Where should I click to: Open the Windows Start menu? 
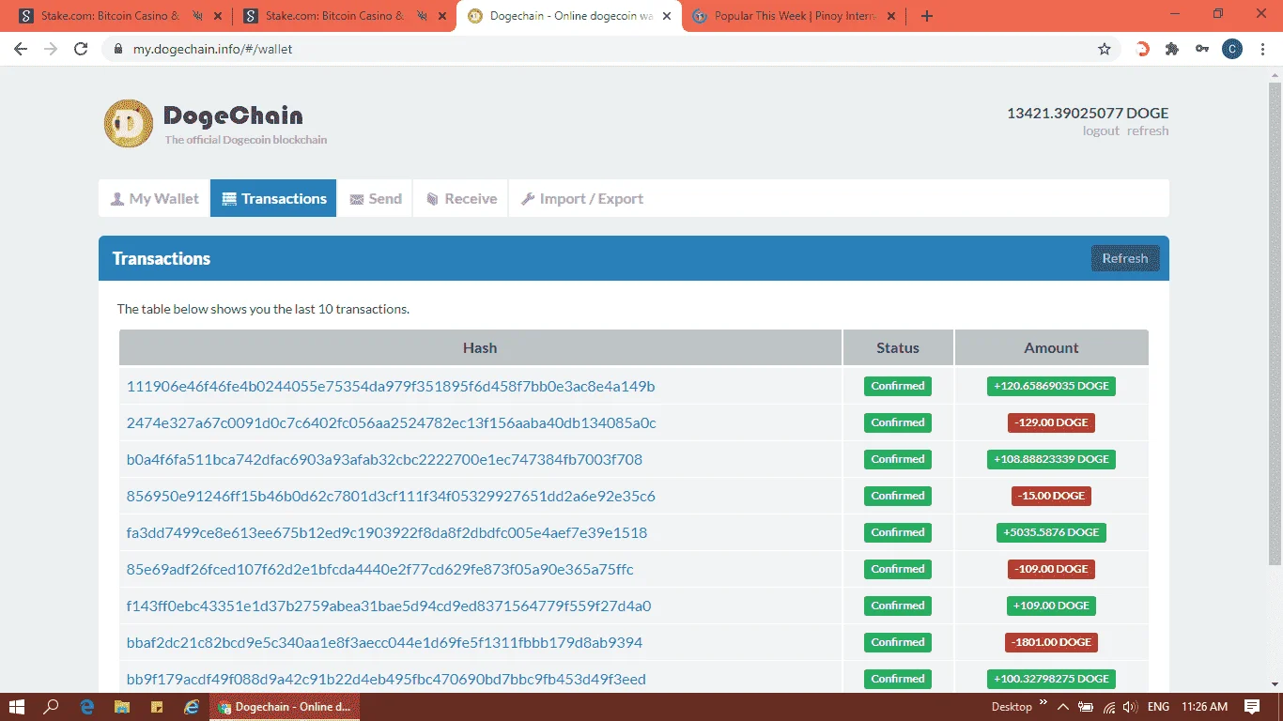pyautogui.click(x=17, y=707)
